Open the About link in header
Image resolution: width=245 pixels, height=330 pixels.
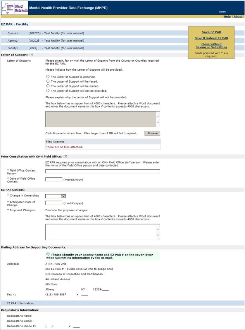point(238,17)
